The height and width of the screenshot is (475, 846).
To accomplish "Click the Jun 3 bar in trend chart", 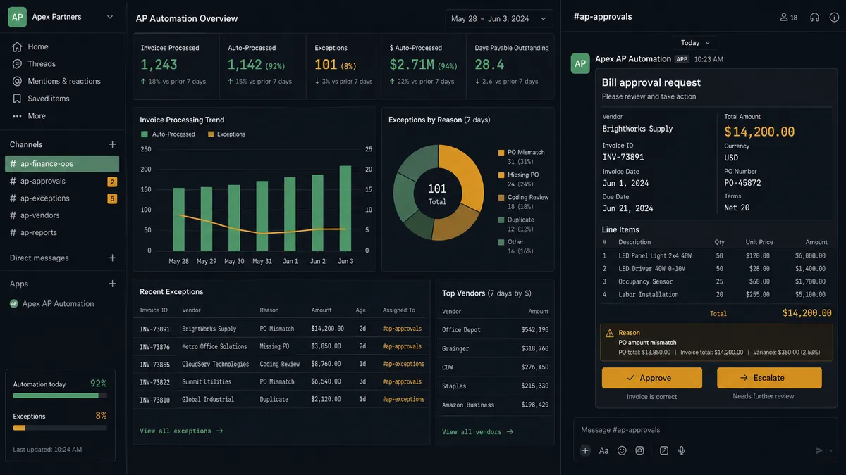I will coord(345,208).
